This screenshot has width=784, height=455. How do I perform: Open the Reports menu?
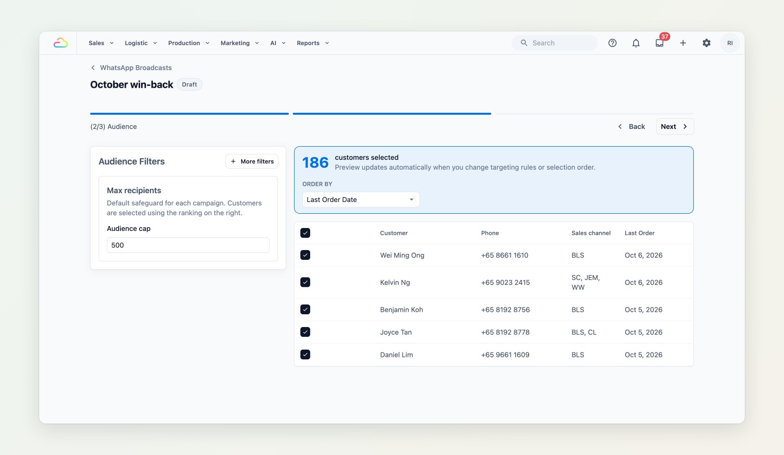click(x=313, y=43)
